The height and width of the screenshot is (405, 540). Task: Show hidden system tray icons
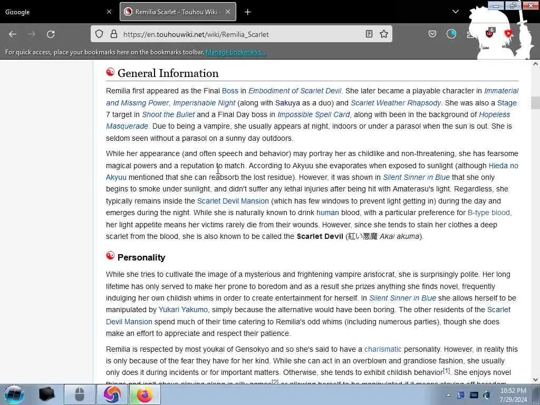click(448, 395)
